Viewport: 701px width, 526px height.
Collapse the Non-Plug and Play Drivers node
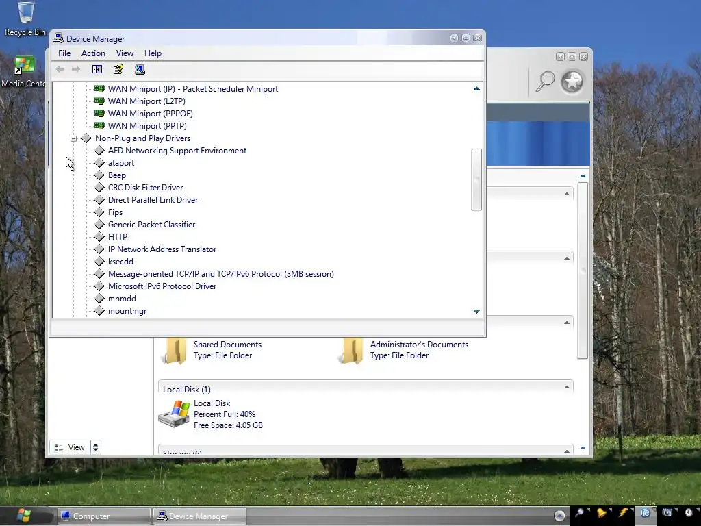point(73,138)
